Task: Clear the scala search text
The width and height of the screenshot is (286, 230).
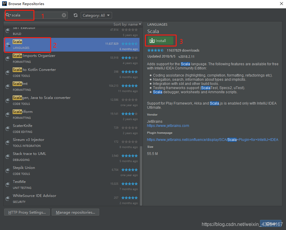Action: pos(64,15)
